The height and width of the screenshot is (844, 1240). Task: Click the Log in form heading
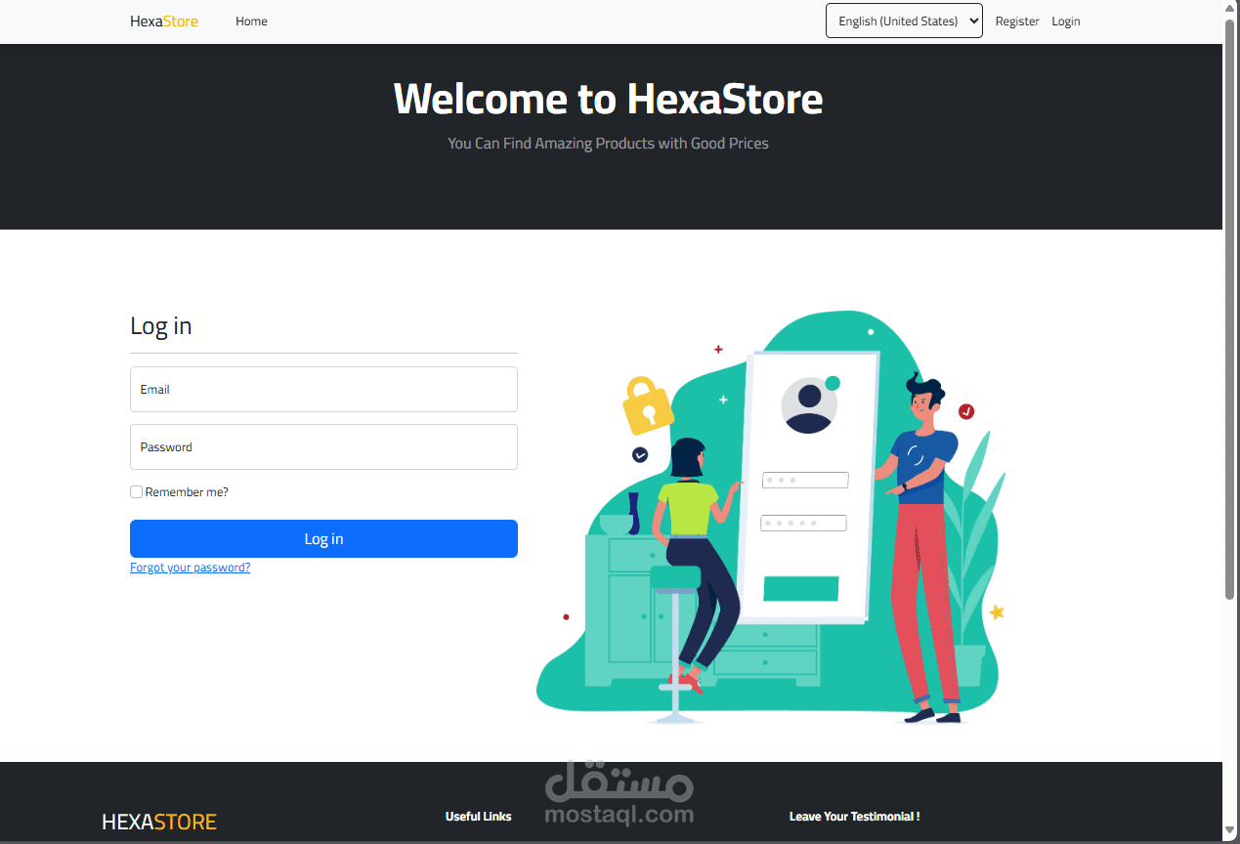point(161,325)
